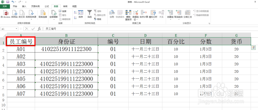Switch to the Home (开始) tab
Image resolution: width=258 pixels, height=110 pixels.
15,6
